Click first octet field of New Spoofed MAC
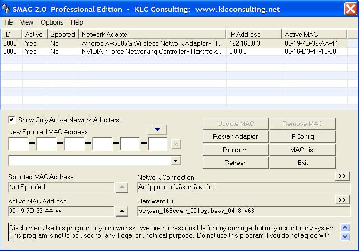 pyautogui.click(x=19, y=144)
